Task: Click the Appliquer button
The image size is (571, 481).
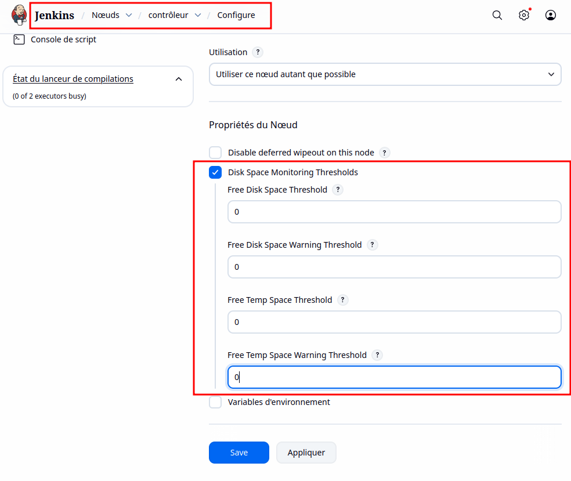Action: click(306, 453)
